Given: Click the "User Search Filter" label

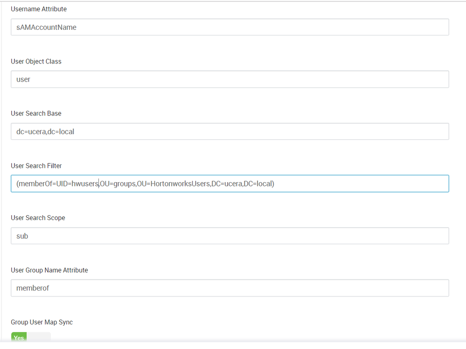Looking at the screenshot, I should (x=36, y=165).
